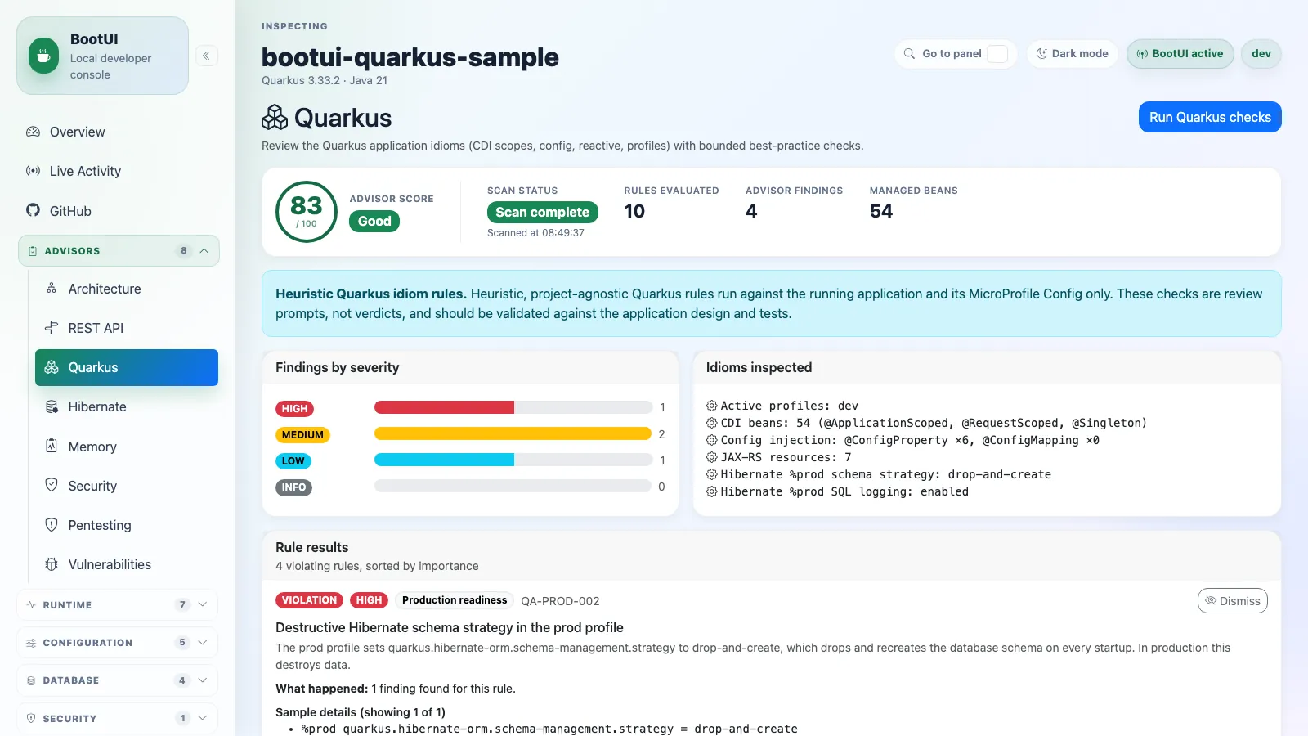Screen dimensions: 1308x736
Task: Collapse the sidebar with the chevron button
Action: point(206,56)
